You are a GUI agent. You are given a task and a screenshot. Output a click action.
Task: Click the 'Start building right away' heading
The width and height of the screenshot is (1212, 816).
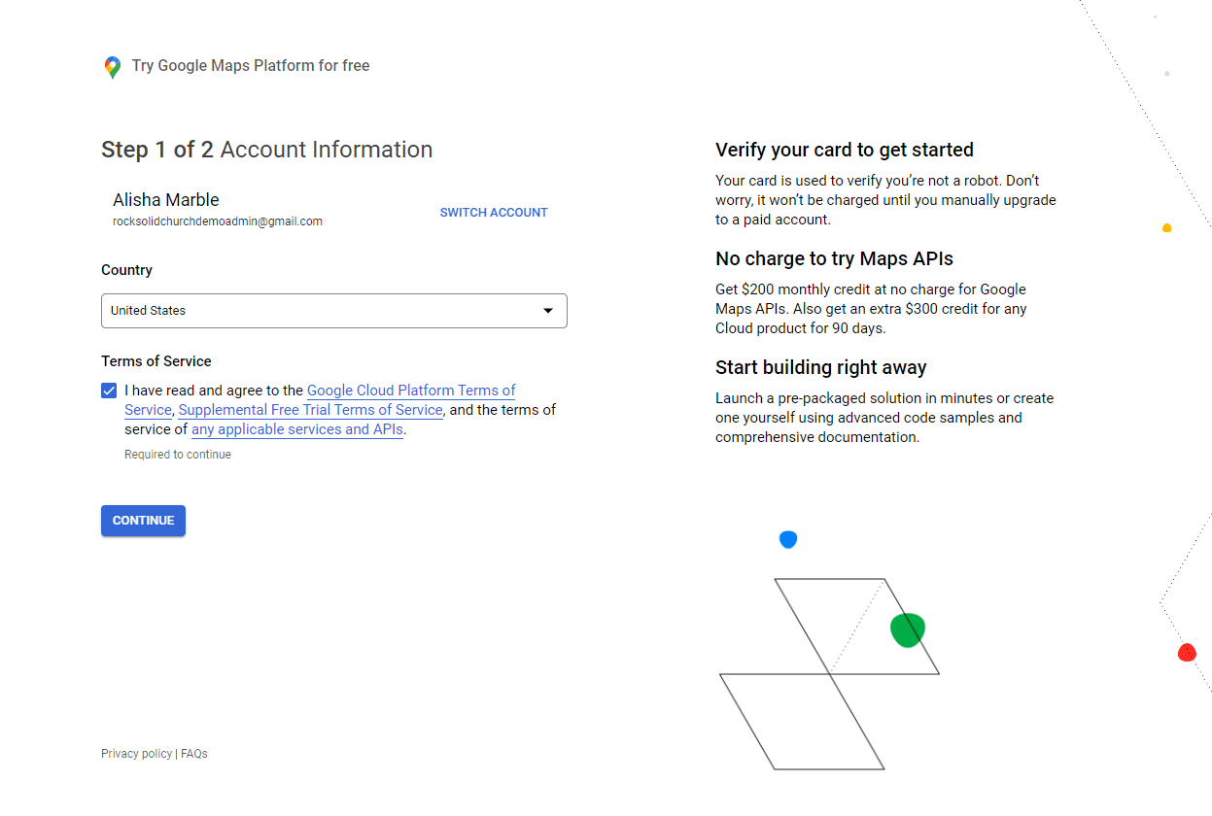pos(821,367)
